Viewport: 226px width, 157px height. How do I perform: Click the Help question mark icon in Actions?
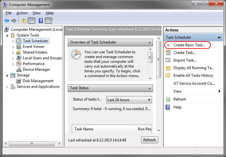pyautogui.click(x=168, y=107)
